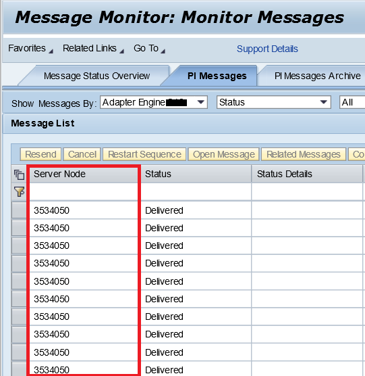Open the Support Details link
The width and height of the screenshot is (365, 376).
pyautogui.click(x=267, y=49)
